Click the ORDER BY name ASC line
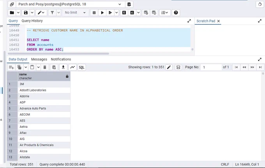This screenshot has height=168, width=265. (45, 50)
